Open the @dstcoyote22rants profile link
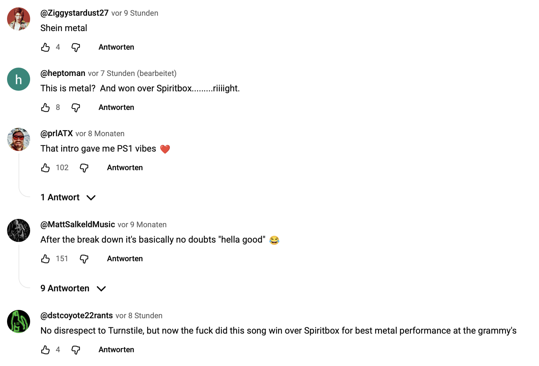 tap(77, 316)
